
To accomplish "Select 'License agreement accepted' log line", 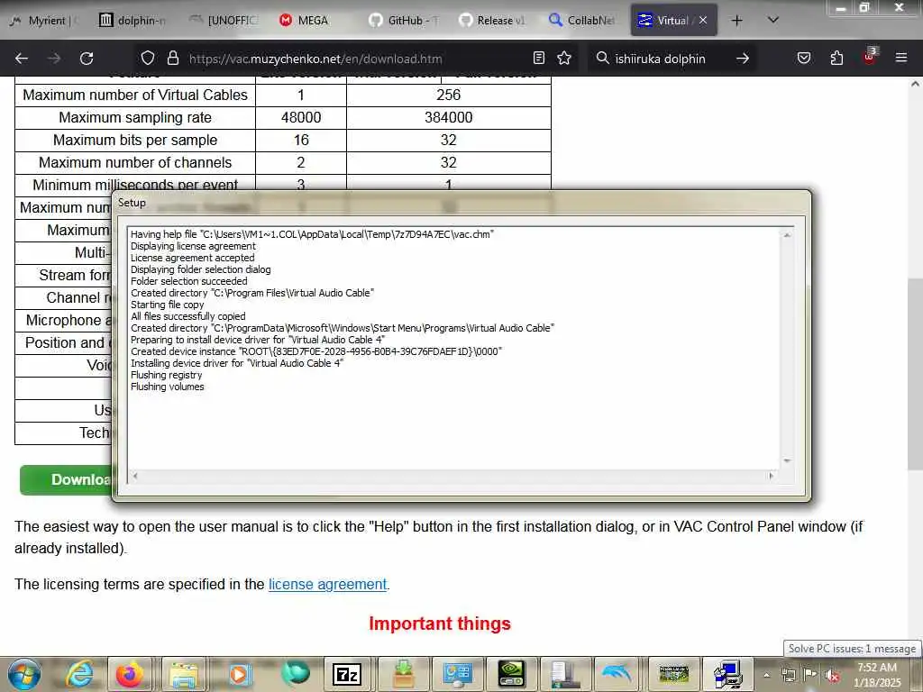I will (193, 258).
